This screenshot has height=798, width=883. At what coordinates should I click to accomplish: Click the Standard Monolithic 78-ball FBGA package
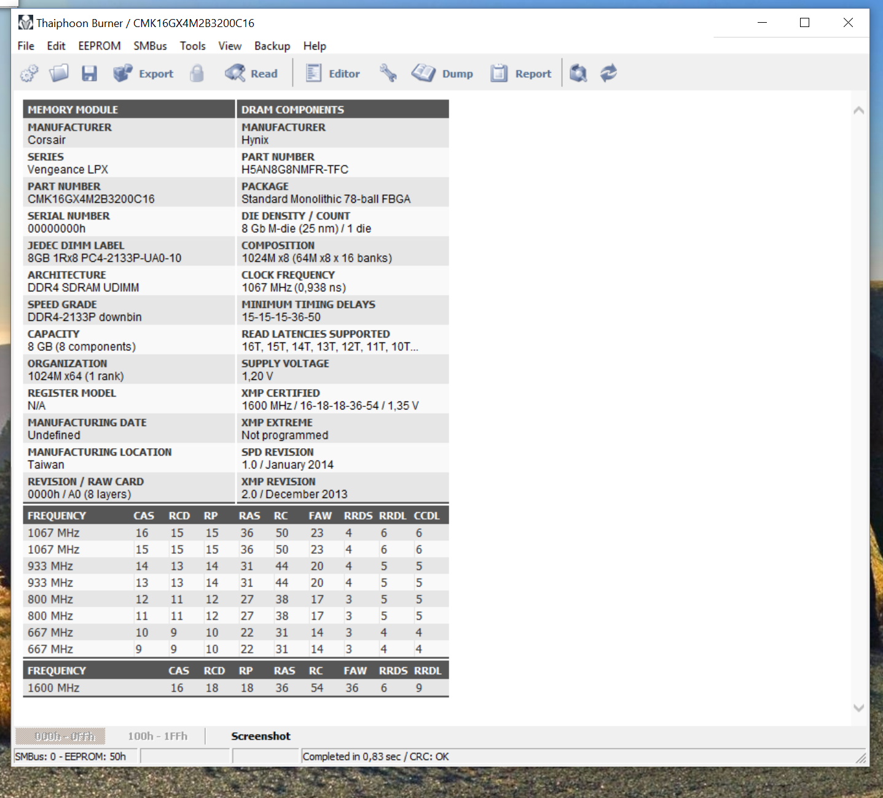pyautogui.click(x=326, y=199)
